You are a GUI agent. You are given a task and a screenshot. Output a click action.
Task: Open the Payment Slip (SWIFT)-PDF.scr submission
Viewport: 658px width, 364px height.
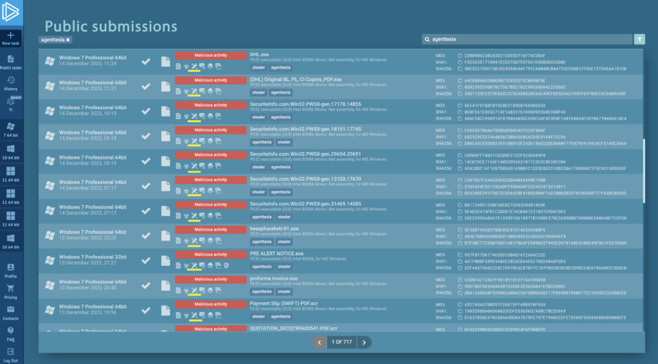point(282,304)
